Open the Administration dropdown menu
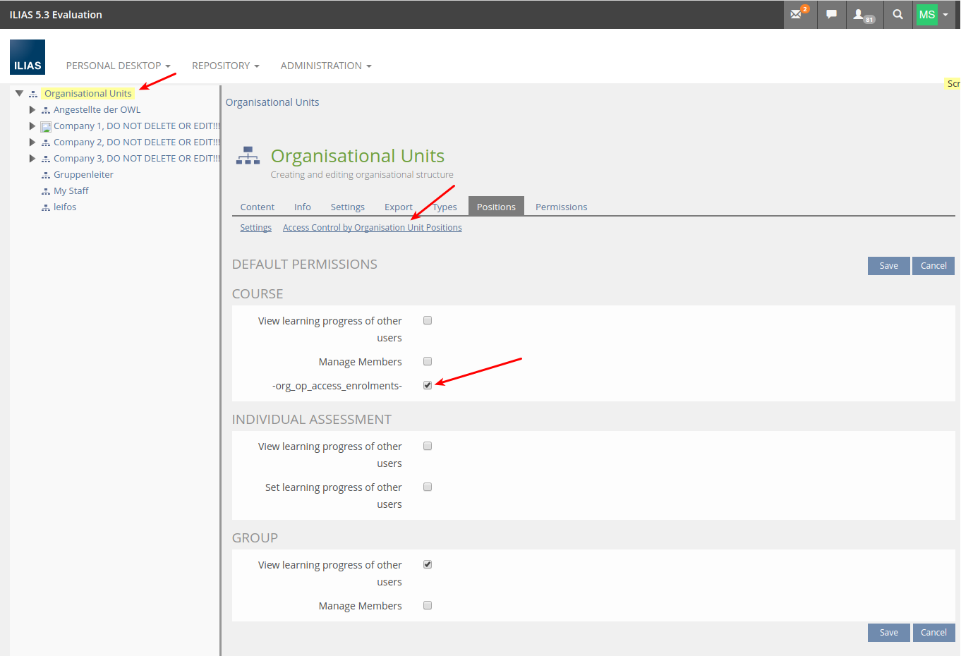Image resolution: width=961 pixels, height=656 pixels. coord(325,66)
